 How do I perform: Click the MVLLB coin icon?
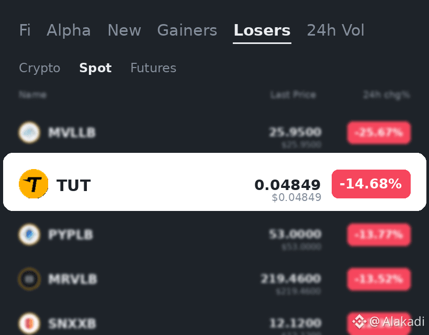29,132
